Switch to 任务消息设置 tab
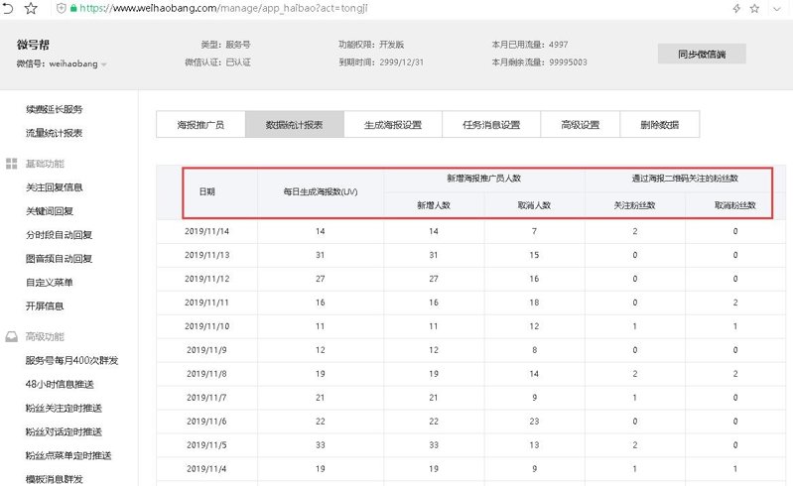Viewport: 793px width, 486px height. (x=491, y=124)
